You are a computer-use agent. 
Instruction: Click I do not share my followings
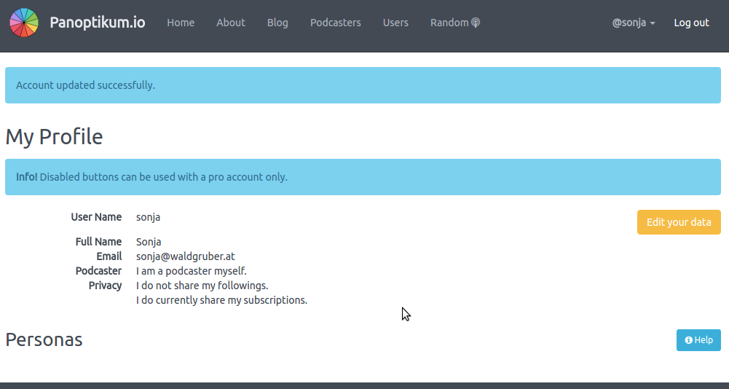[x=202, y=286]
